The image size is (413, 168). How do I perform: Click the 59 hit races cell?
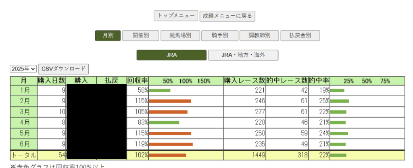click(x=287, y=134)
